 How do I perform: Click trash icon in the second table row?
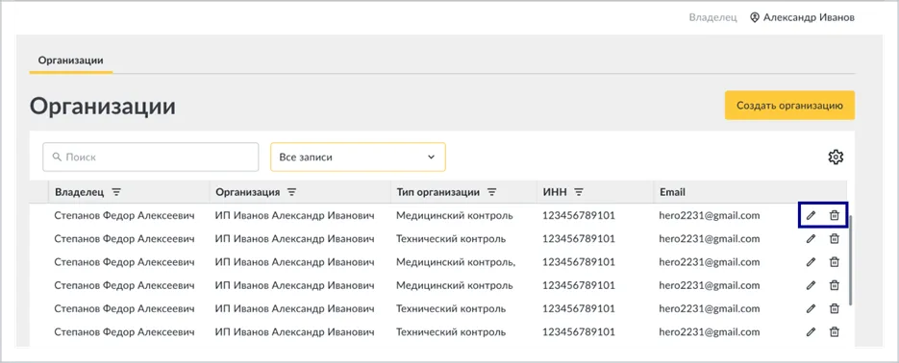[x=835, y=239]
